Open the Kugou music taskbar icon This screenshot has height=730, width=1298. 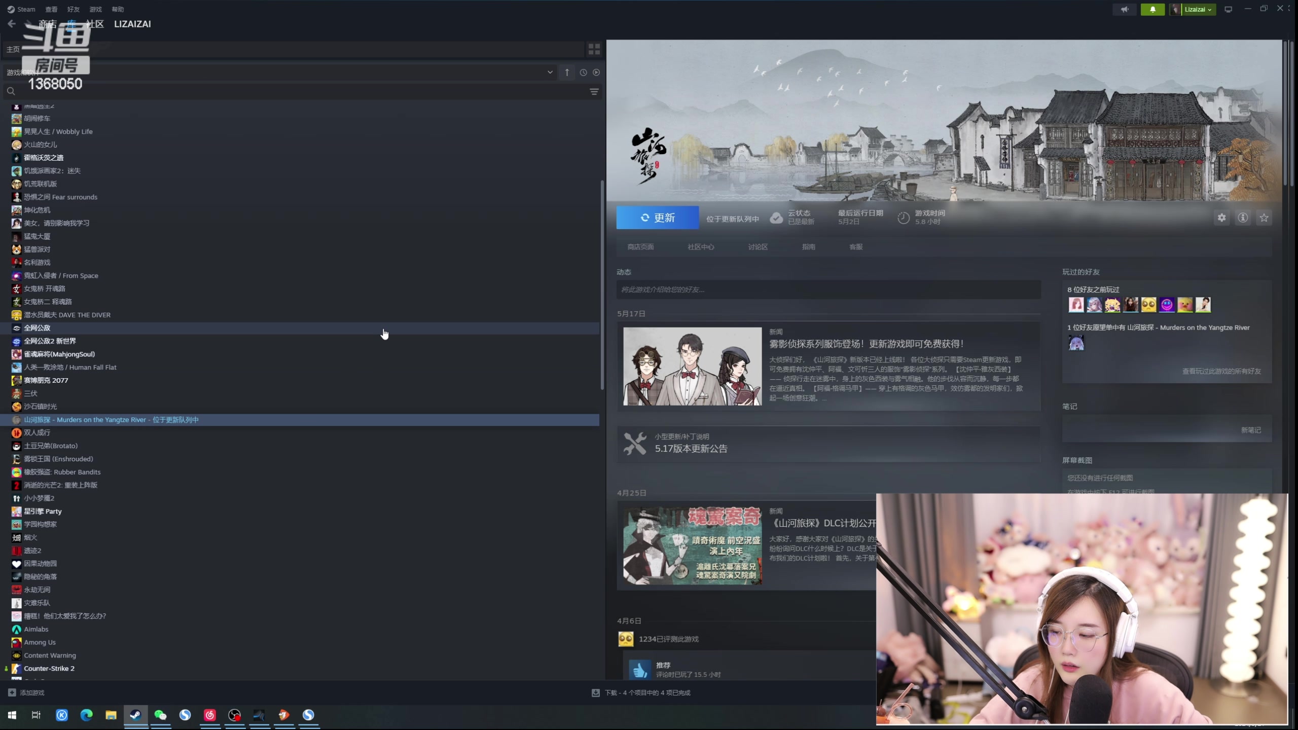pos(62,715)
